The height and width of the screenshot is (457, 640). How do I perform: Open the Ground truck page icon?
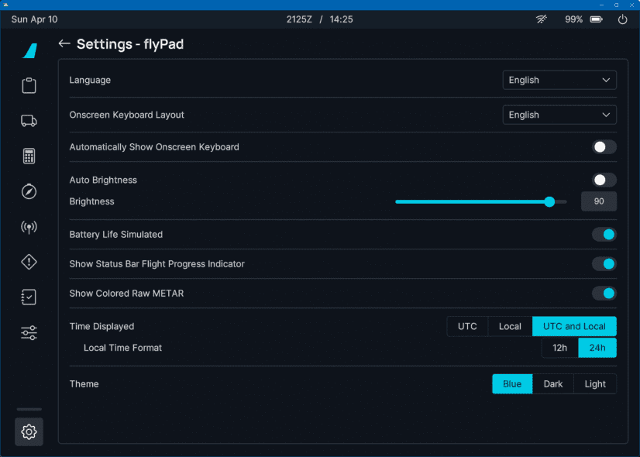(29, 120)
